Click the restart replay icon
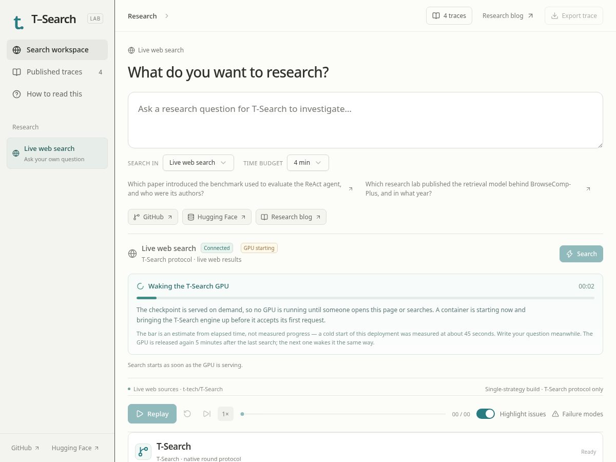 (187, 414)
